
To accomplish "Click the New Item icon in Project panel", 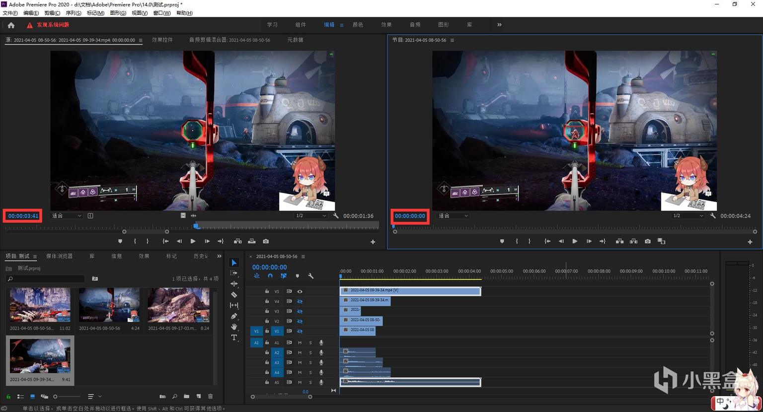I will click(199, 397).
